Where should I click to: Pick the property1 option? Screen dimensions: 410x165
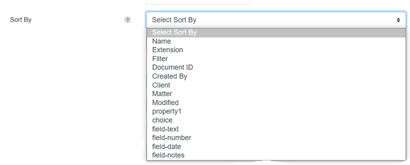(x=276, y=111)
